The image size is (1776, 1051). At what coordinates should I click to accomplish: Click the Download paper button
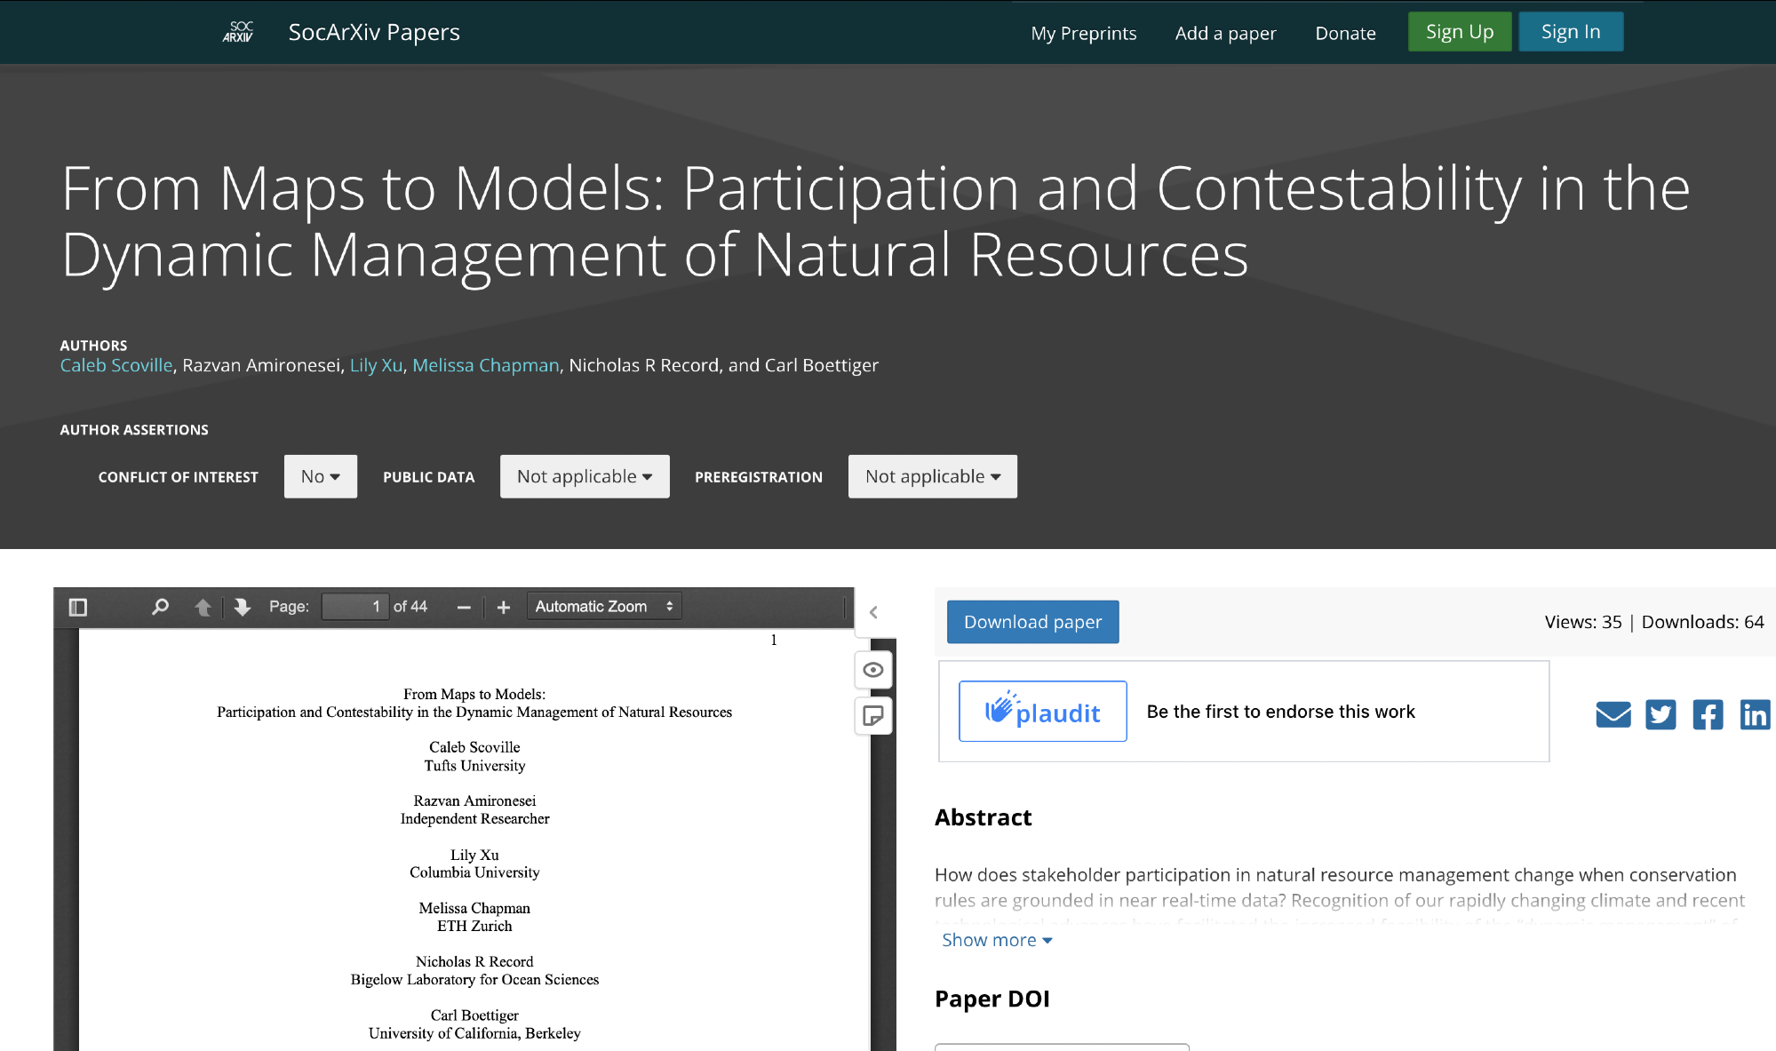[x=1032, y=622]
